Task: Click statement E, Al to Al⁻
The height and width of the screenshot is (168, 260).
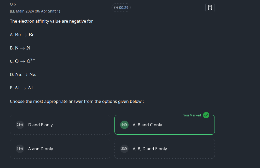Action: [x=22, y=88]
